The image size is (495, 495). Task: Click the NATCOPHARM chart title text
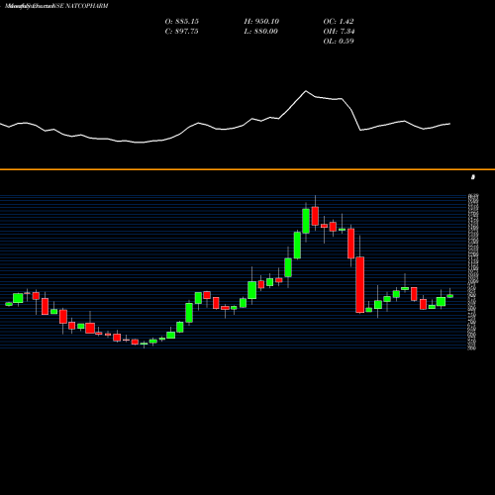(56, 6)
